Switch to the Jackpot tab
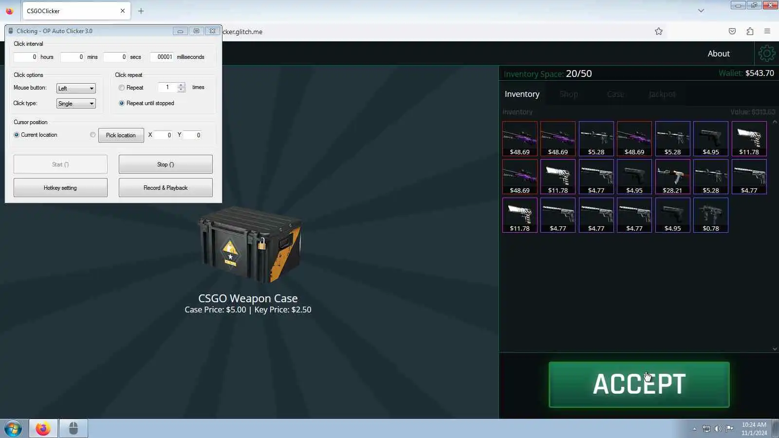 click(x=662, y=94)
